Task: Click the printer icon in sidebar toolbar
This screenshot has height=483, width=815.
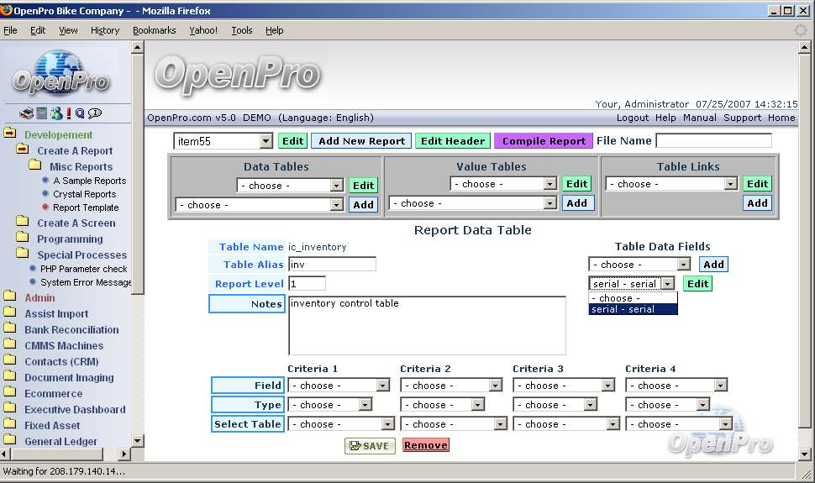Action: pyautogui.click(x=26, y=113)
